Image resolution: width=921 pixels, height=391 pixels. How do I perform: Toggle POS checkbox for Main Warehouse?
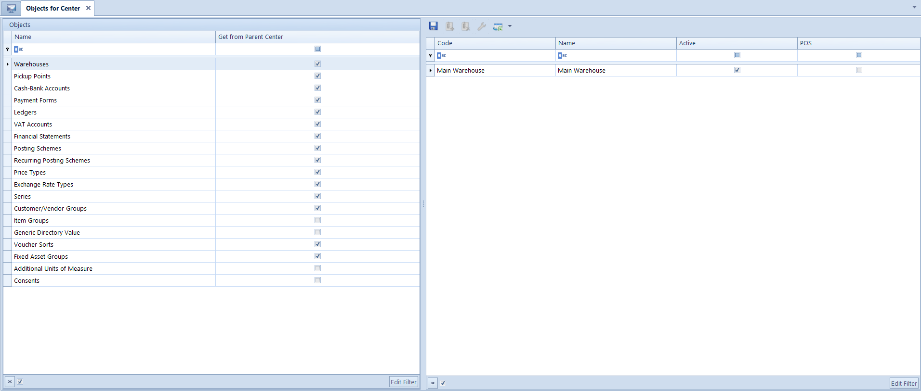coord(859,70)
